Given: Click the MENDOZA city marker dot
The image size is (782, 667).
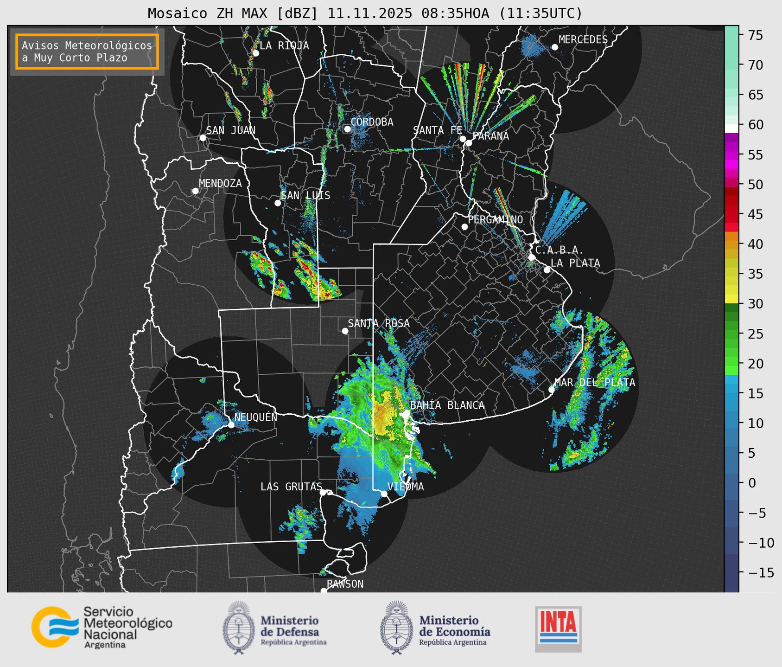Looking at the screenshot, I should (x=195, y=191).
